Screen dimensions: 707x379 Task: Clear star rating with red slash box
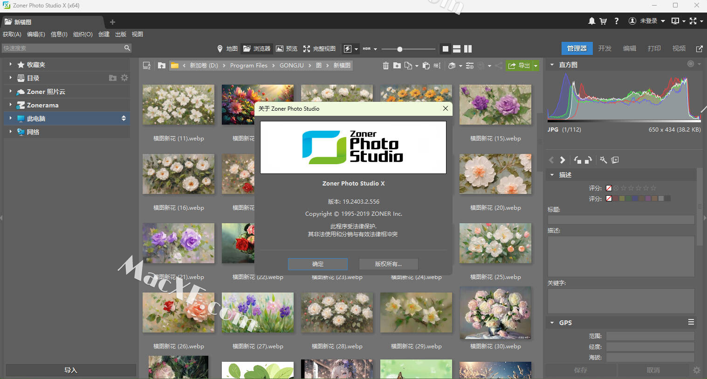pyautogui.click(x=609, y=188)
